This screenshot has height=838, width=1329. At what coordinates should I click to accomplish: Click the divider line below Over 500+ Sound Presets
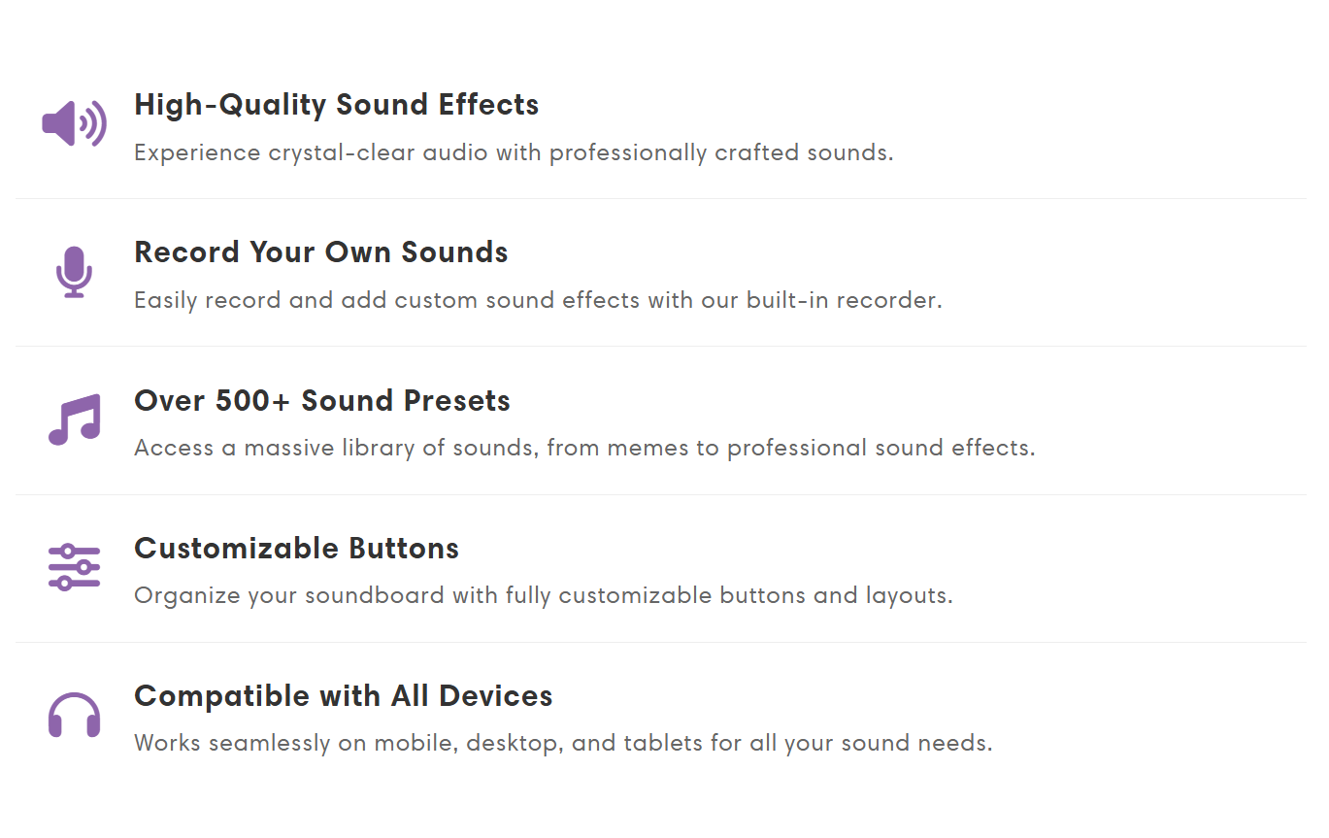click(661, 494)
